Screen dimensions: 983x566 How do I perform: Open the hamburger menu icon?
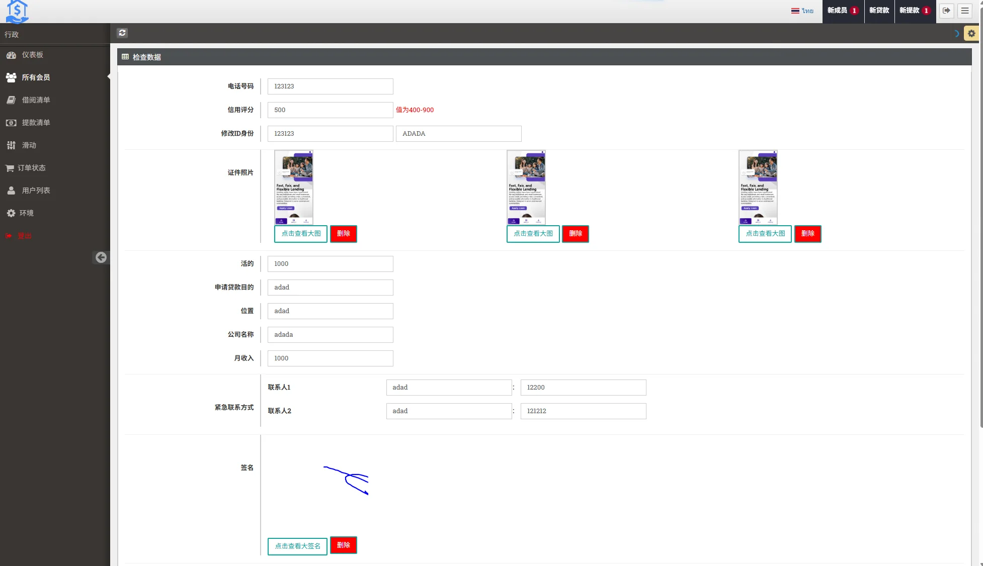[x=964, y=11]
